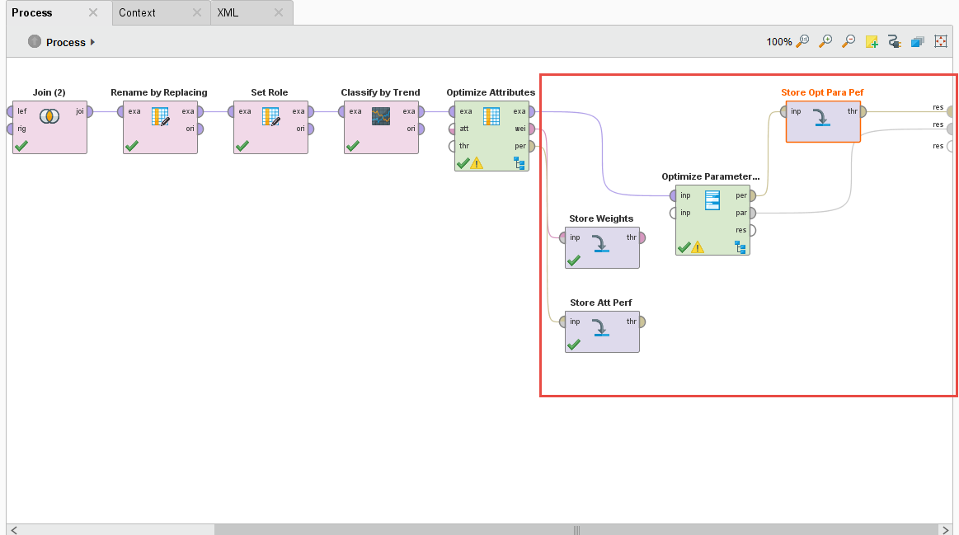This screenshot has height=535, width=959.
Task: Select the Store Weights arrow icon
Action: coord(601,243)
